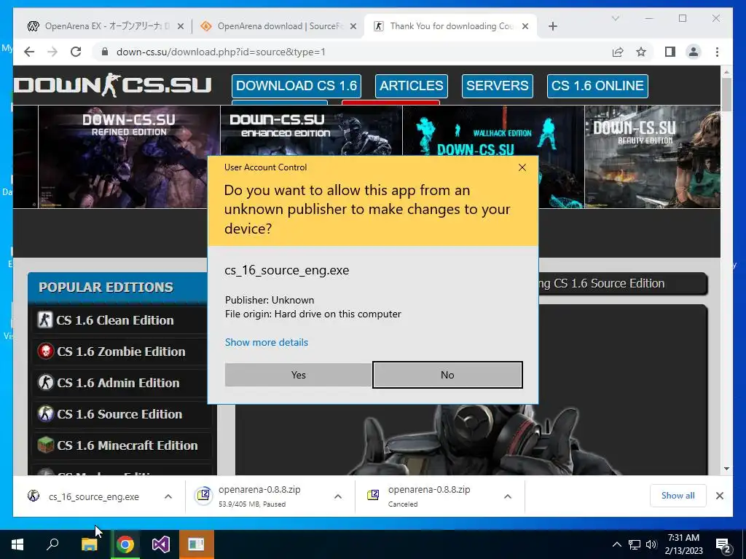Click the POPULAR EDITIONS heading

pyautogui.click(x=106, y=287)
